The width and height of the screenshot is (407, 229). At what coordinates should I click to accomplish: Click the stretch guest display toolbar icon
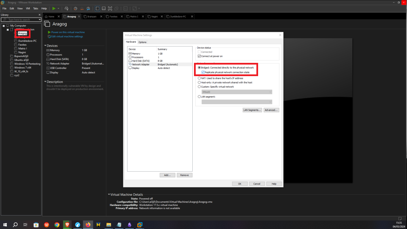(135, 8)
